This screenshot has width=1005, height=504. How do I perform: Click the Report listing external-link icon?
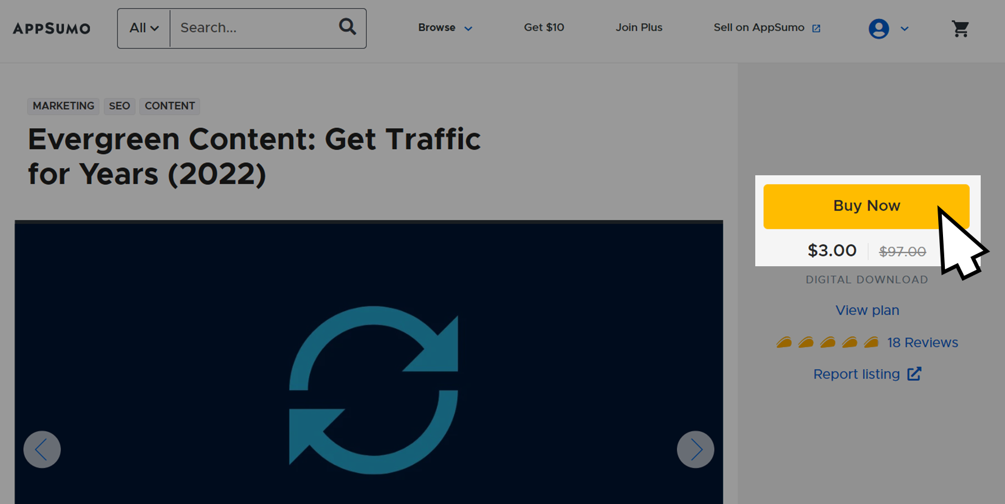914,374
